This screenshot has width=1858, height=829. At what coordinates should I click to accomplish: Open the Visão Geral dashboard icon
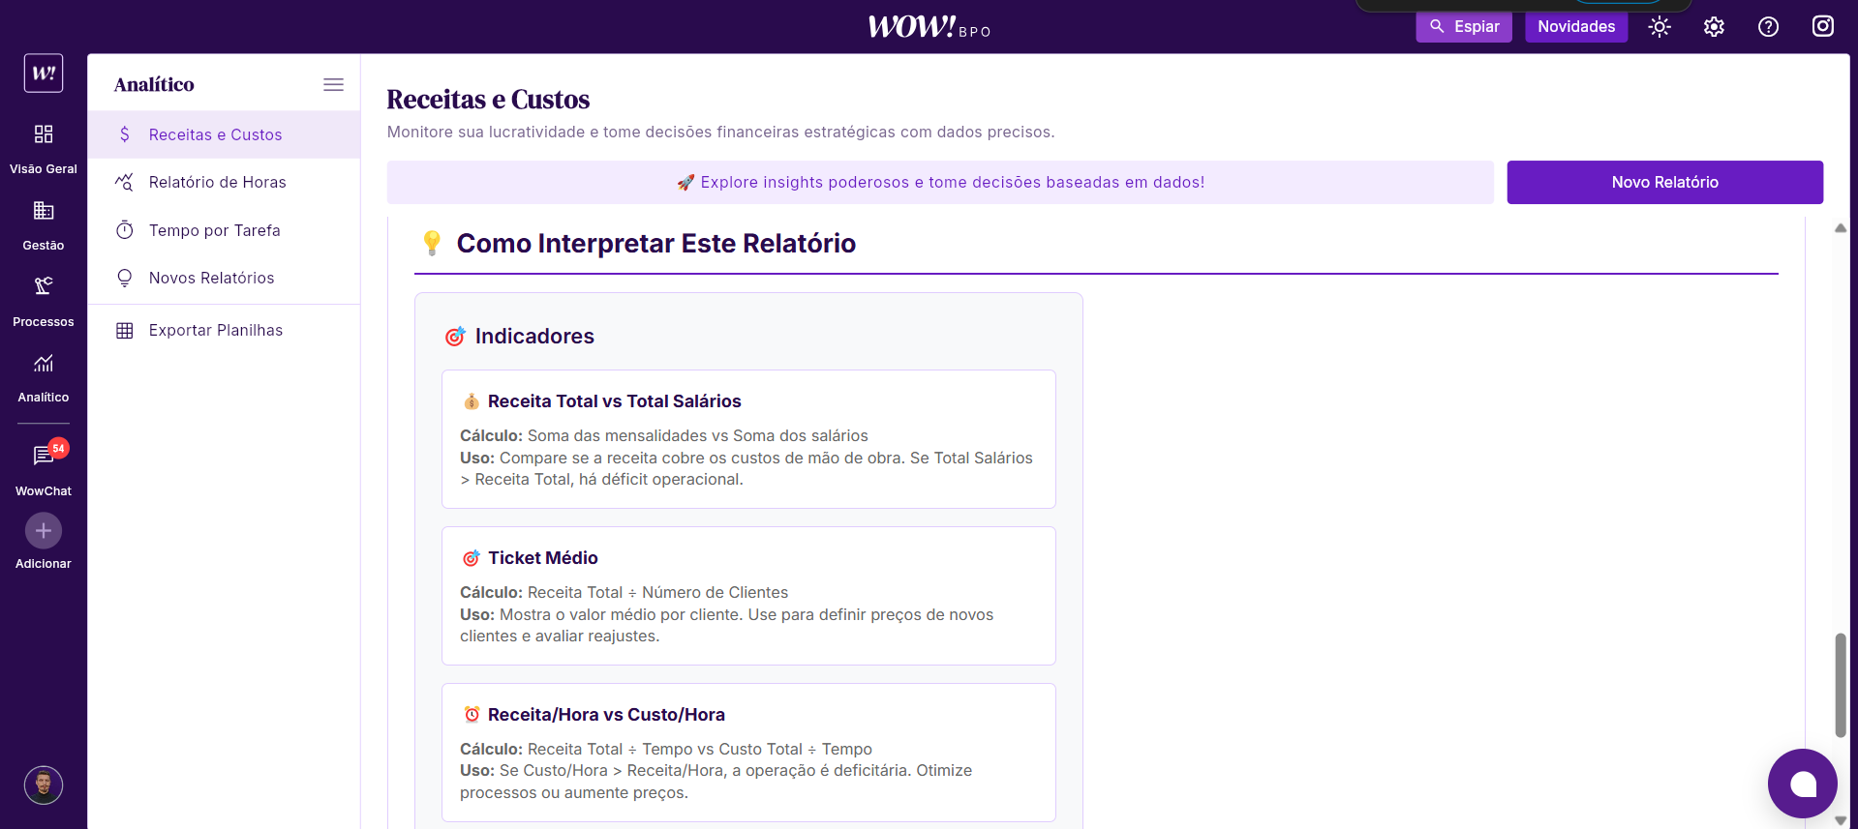pos(44,134)
